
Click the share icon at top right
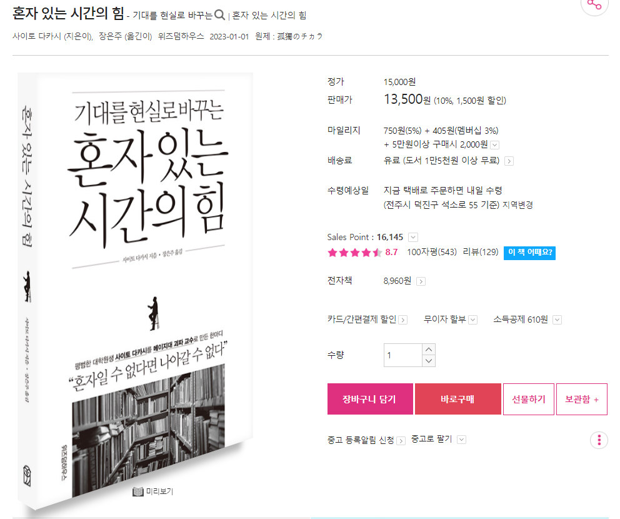click(x=594, y=4)
